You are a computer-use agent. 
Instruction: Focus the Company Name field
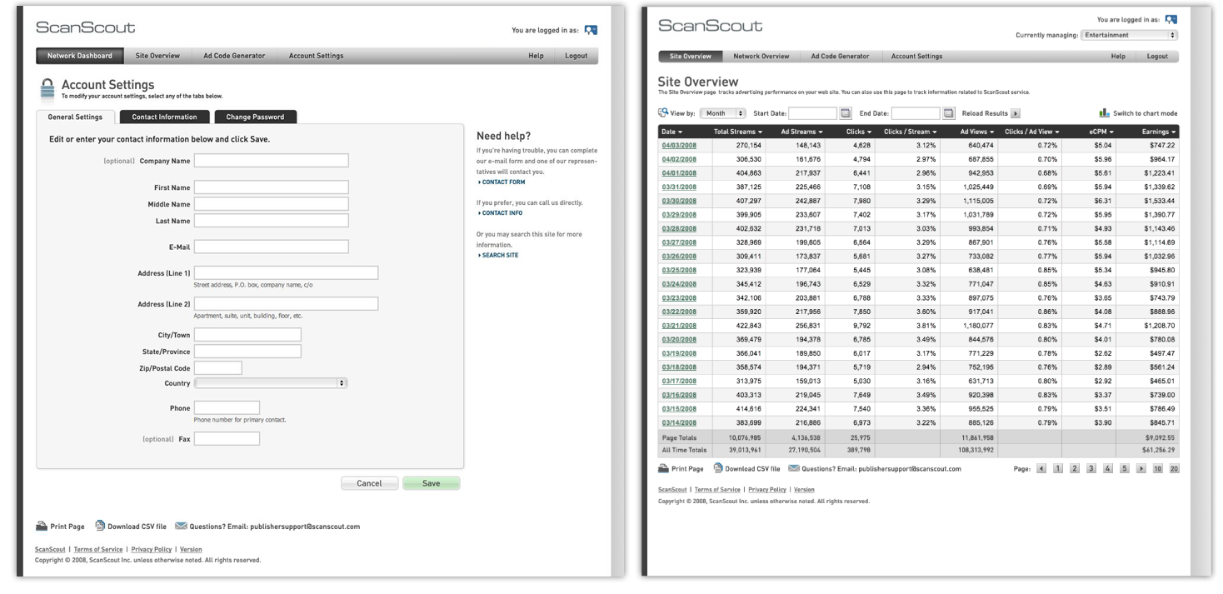pos(272,161)
